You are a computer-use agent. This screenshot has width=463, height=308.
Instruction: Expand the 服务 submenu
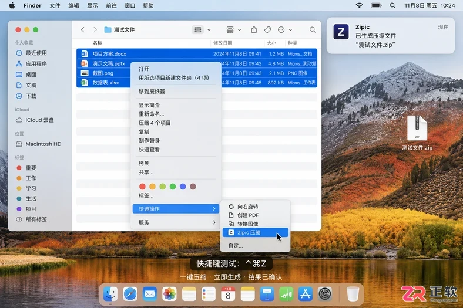(176, 222)
